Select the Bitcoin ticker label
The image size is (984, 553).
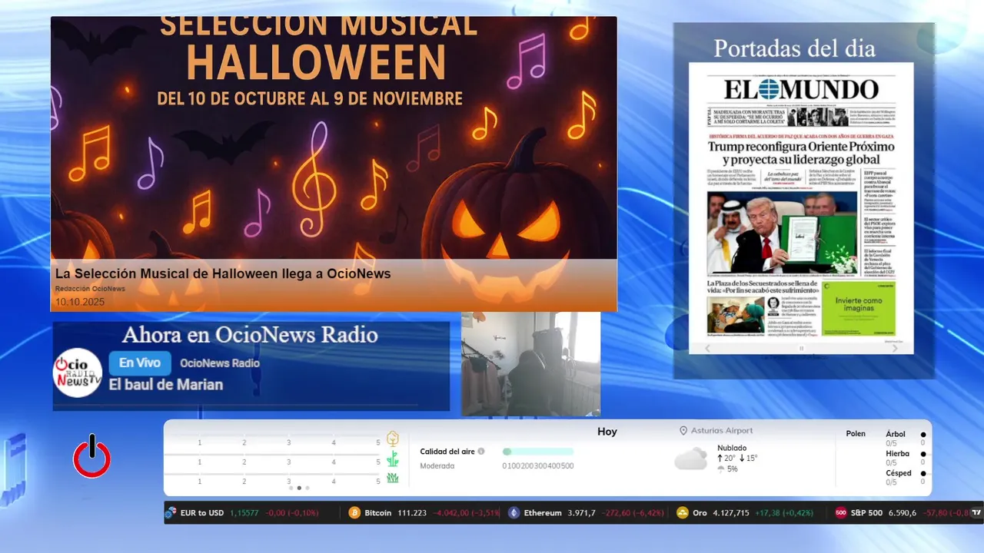point(378,512)
